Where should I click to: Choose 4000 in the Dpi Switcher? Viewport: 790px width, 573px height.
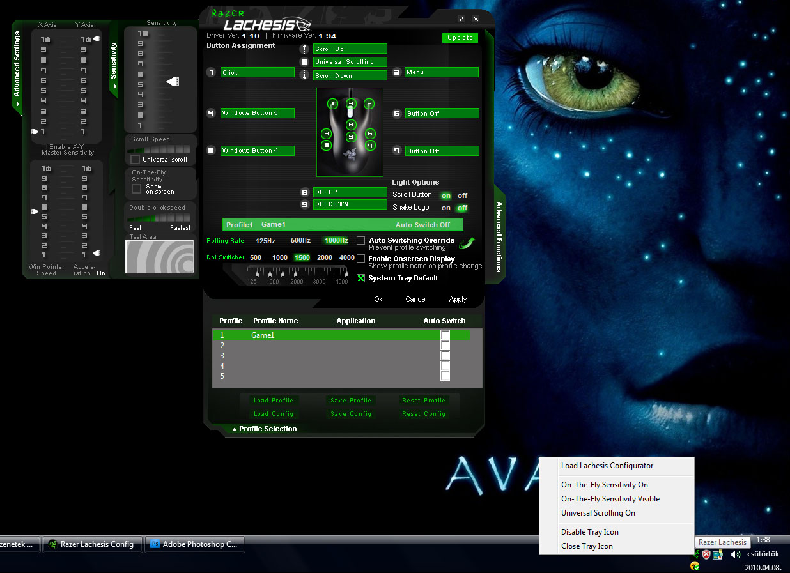coord(347,257)
